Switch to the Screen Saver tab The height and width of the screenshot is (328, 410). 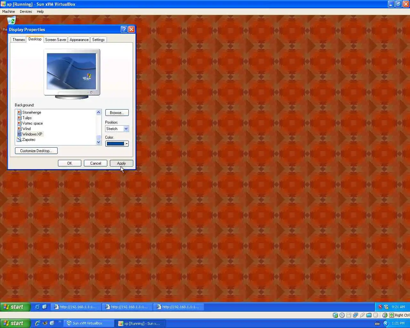[x=56, y=40]
